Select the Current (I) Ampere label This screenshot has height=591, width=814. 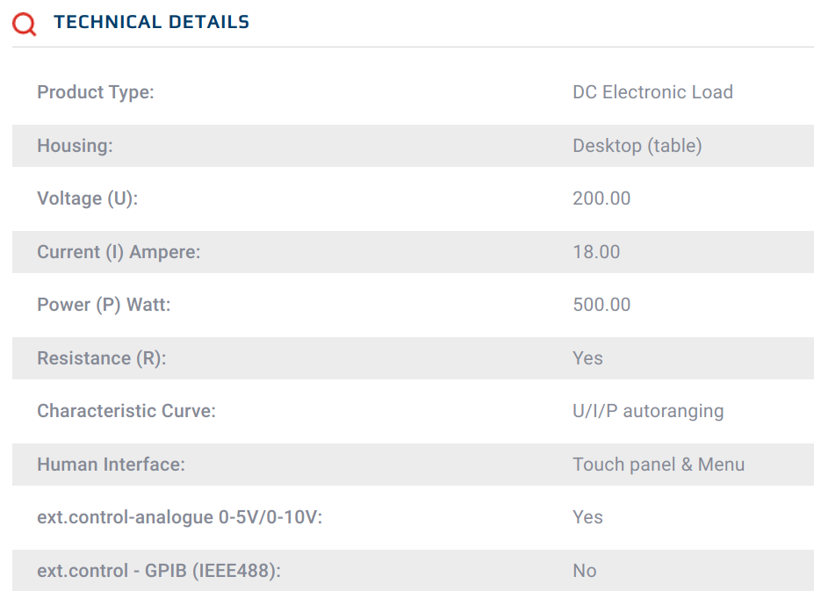point(119,252)
